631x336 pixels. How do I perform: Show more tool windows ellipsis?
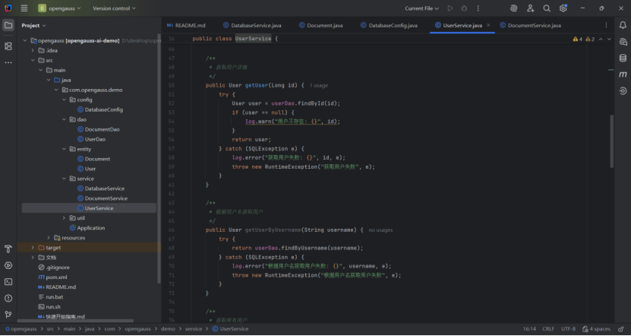click(8, 63)
